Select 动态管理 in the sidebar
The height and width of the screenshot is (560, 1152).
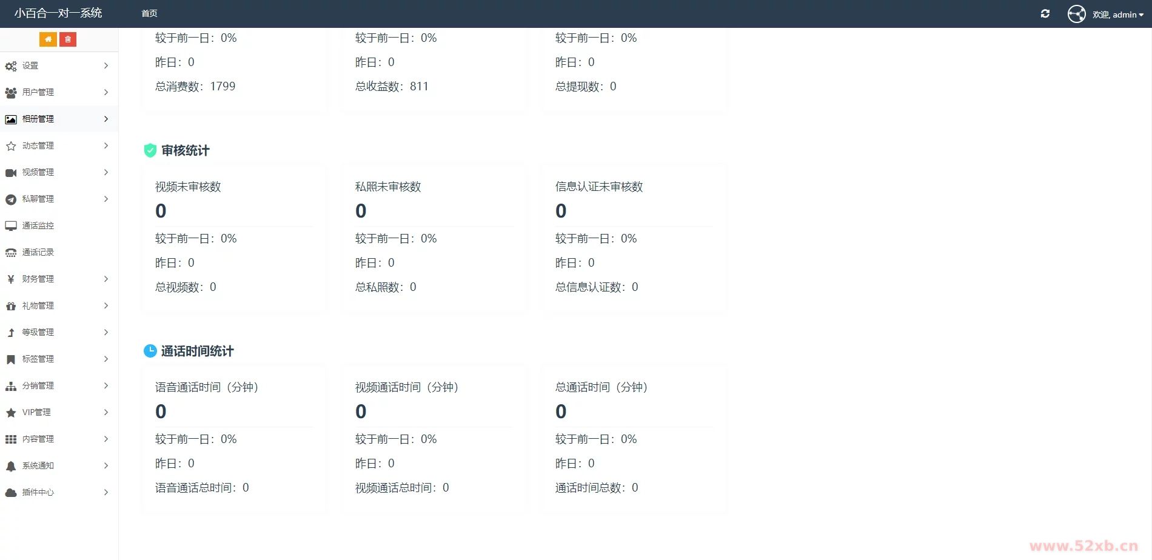[x=38, y=145]
